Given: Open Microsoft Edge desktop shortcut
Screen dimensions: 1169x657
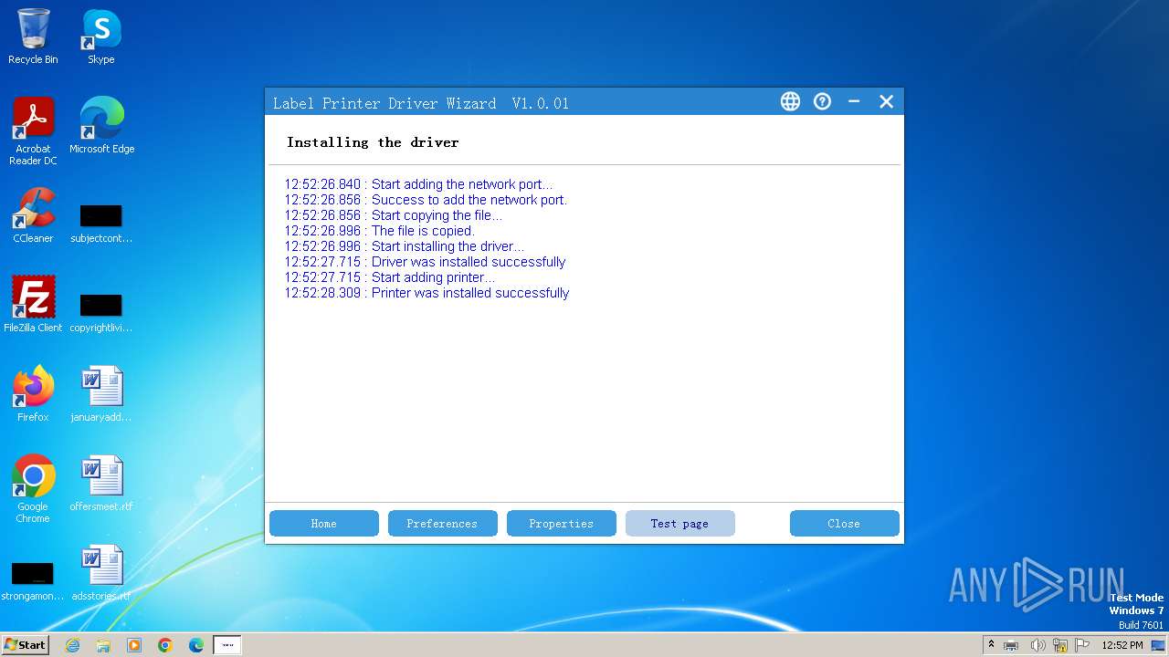Looking at the screenshot, I should tap(101, 125).
